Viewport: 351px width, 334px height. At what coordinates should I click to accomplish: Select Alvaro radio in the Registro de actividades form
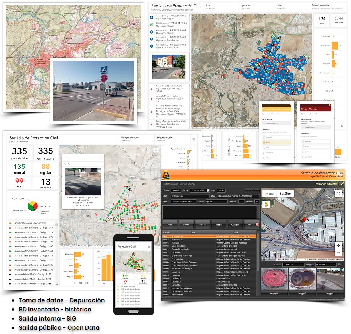[264, 143]
